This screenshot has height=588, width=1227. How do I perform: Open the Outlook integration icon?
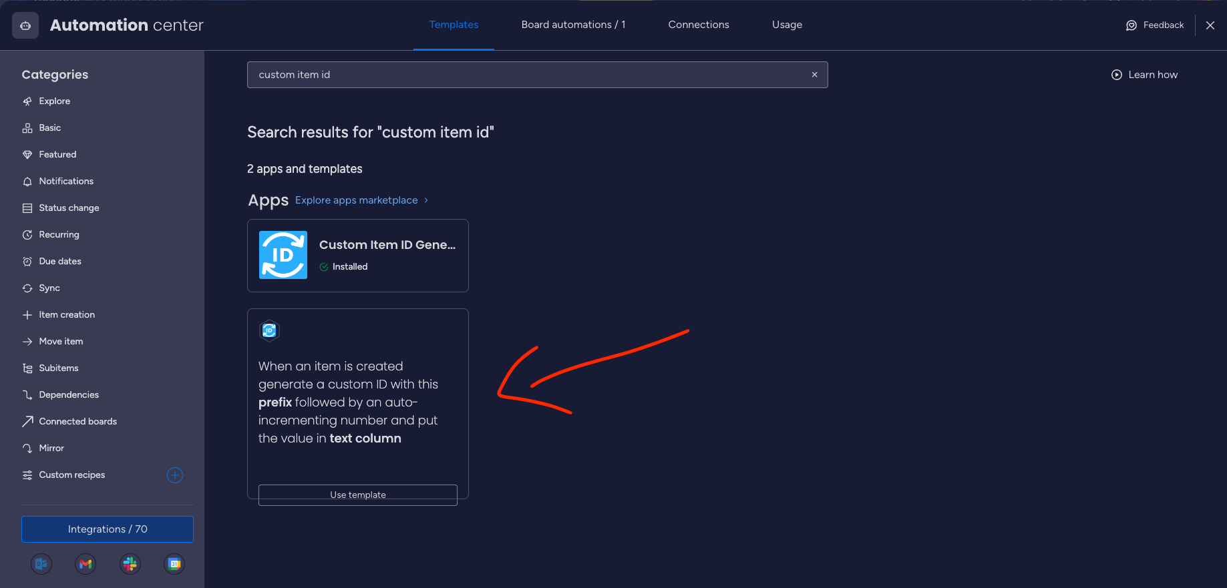pyautogui.click(x=41, y=564)
